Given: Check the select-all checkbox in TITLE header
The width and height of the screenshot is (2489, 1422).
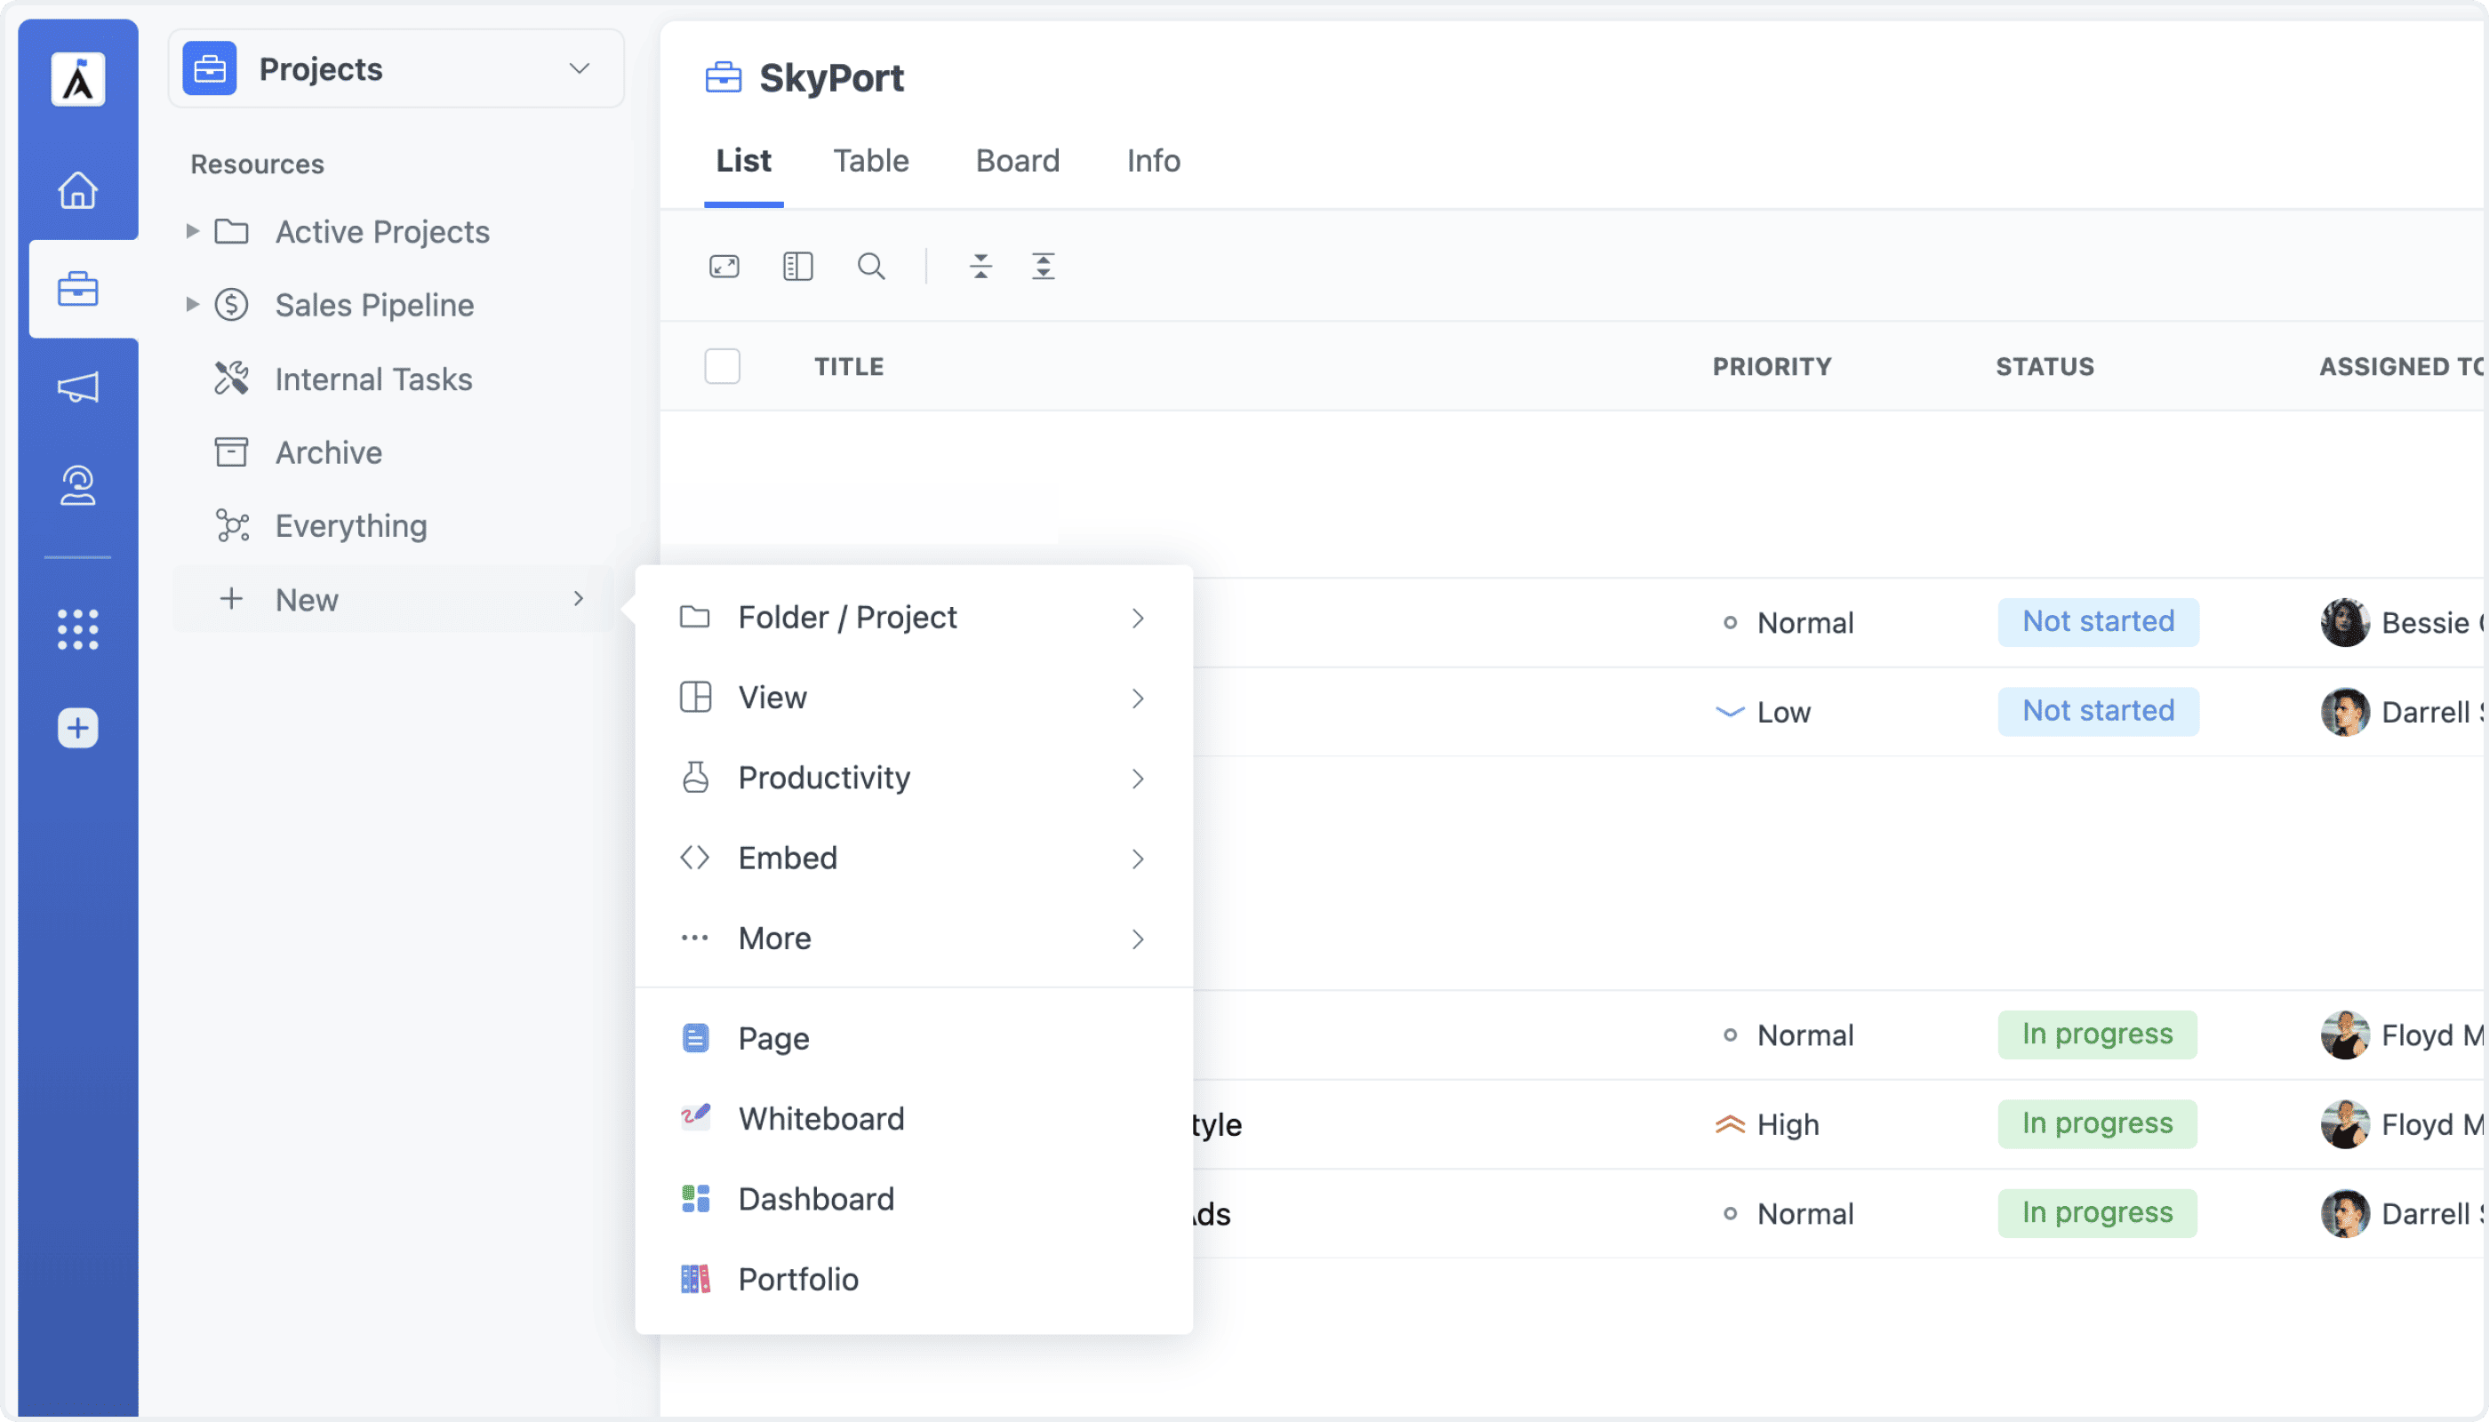Looking at the screenshot, I should (x=723, y=366).
